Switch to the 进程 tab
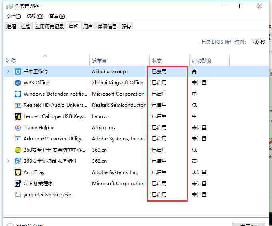This screenshot has height=226, width=272. tap(11, 26)
